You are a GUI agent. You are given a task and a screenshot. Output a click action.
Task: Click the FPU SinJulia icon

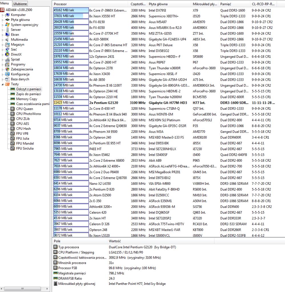click(x=13, y=148)
